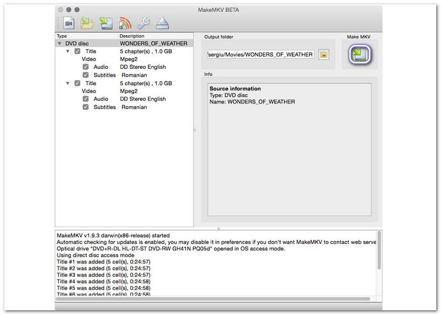The image size is (441, 315).
Task: Click first '5 chapter(s) , 1.0 GB' text
Action: point(146,51)
